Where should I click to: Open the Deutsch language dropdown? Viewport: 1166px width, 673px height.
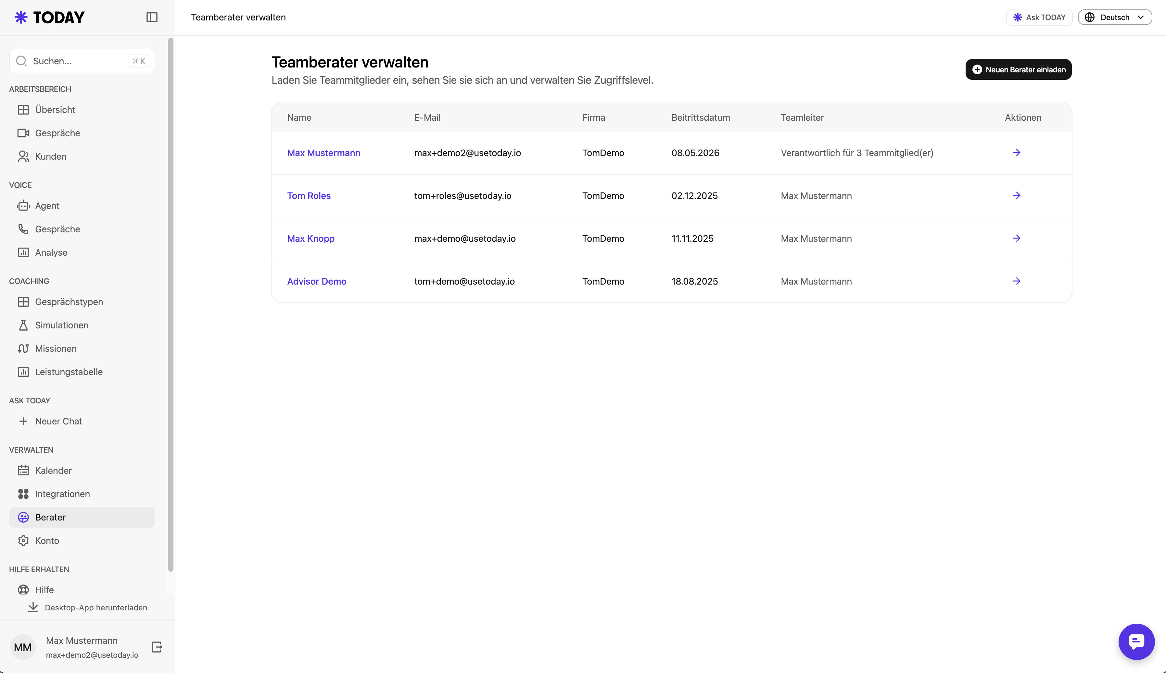[1115, 17]
